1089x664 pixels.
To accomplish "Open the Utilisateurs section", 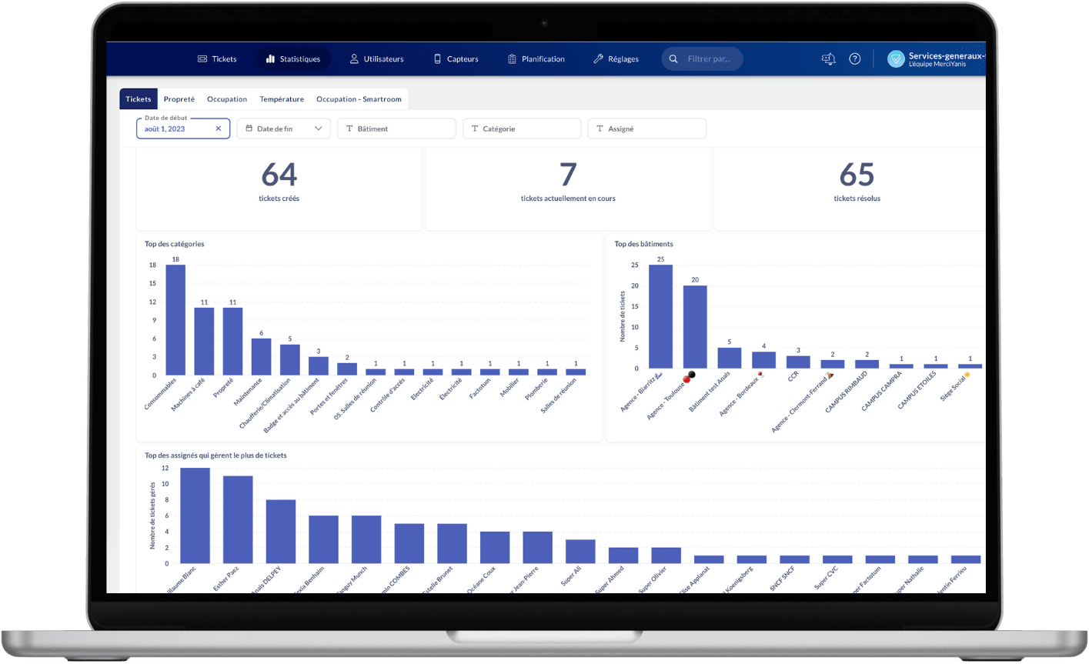I will coord(376,59).
